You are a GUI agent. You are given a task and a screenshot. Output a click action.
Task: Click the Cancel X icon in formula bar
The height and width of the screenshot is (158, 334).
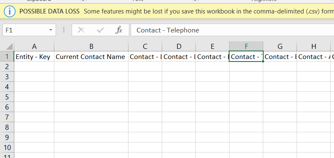81,30
